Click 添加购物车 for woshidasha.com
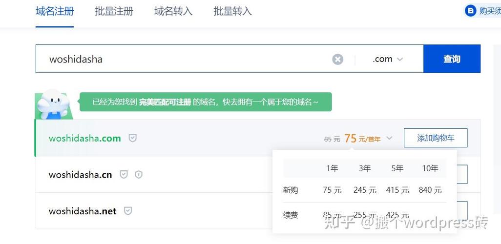Image resolution: width=501 pixels, height=244 pixels. click(435, 138)
